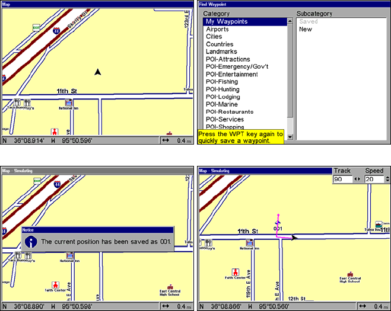391x311 pixels.
Task: Click the black position arrow in the non-simulating Map window
Action: [98, 72]
